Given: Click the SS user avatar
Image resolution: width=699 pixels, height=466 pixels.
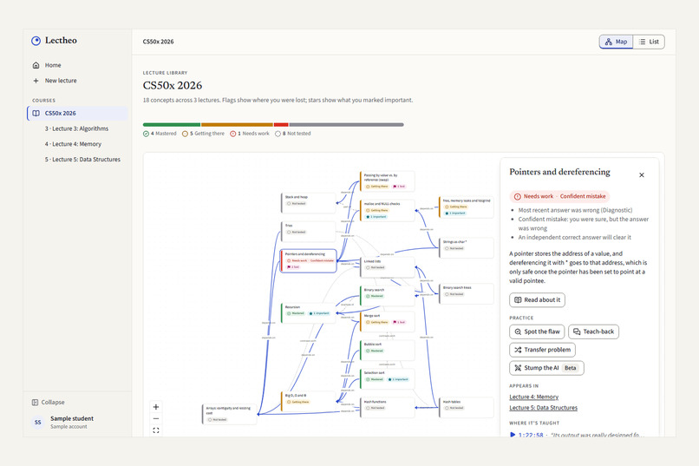Looking at the screenshot, I should click(x=38, y=422).
